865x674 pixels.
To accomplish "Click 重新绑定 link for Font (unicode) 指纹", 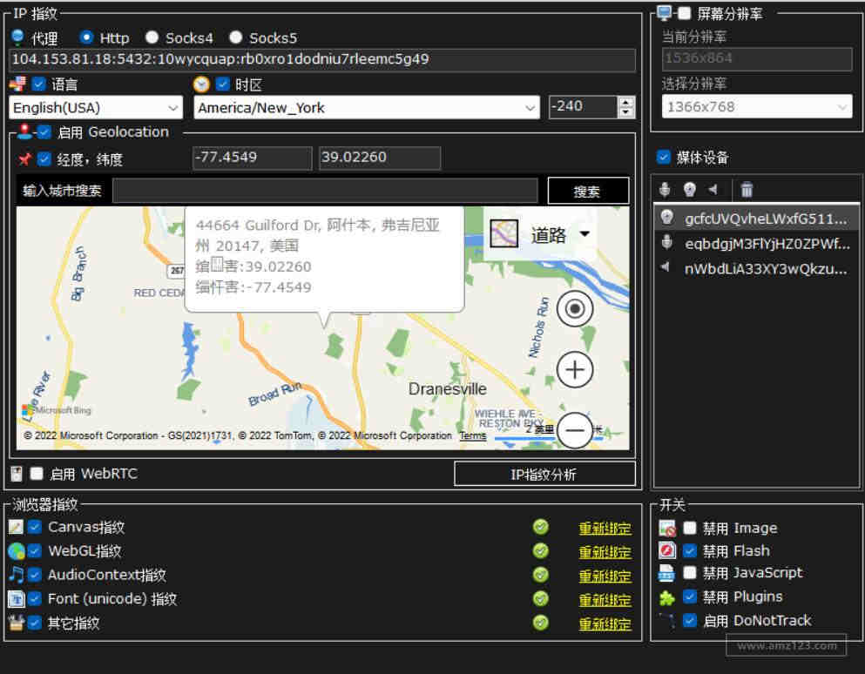I will 605,599.
